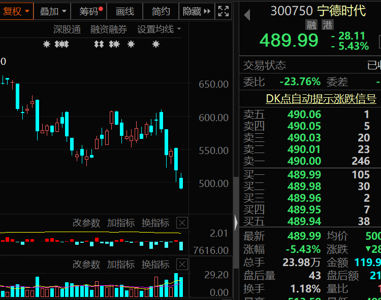The height and width of the screenshot is (300, 381).
Task: Switch to 简约 simple mode
Action: [x=161, y=11]
